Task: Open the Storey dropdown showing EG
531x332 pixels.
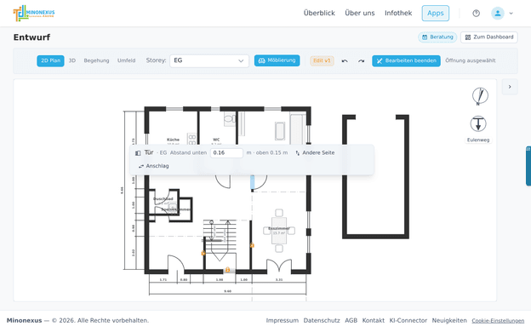Action: point(209,61)
